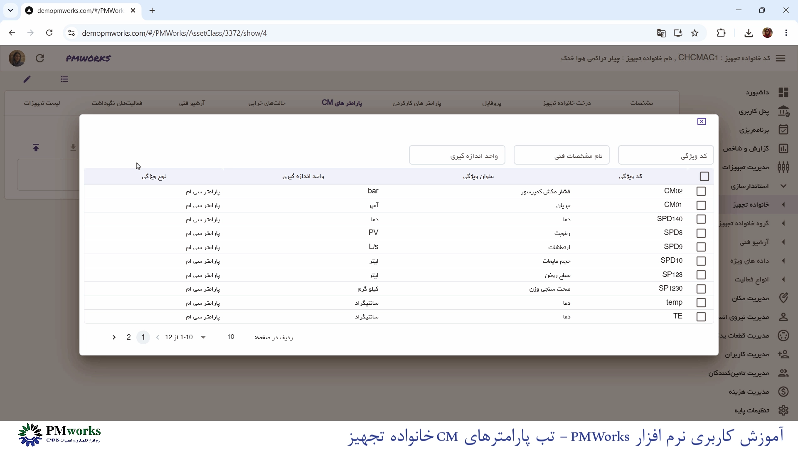This screenshot has width=798, height=449.
Task: Click the edit pencil icon
Action: tap(27, 79)
